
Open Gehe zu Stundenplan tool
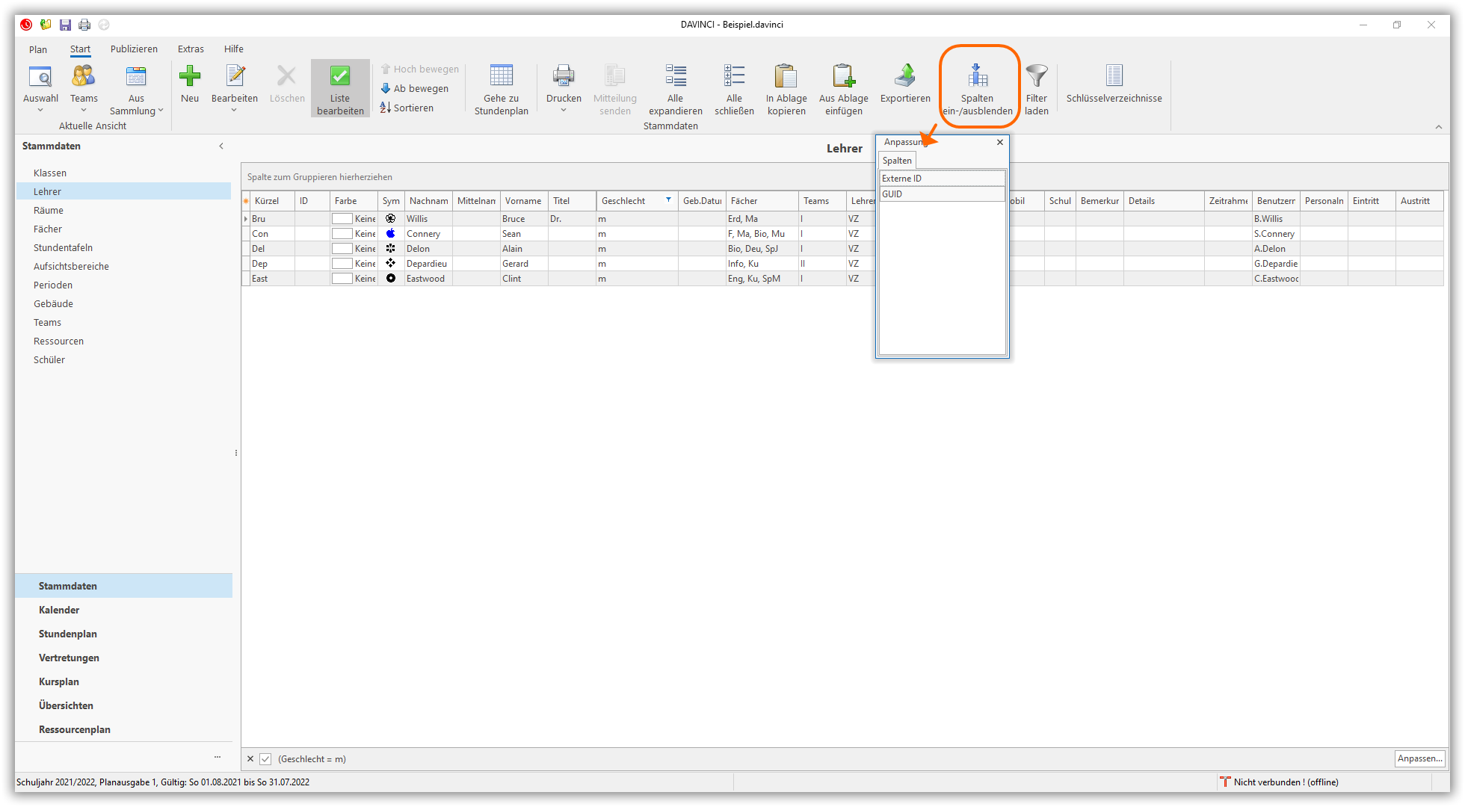coord(501,76)
